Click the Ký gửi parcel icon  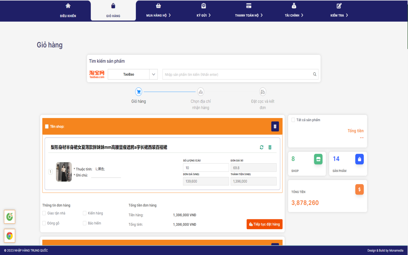(204, 6)
